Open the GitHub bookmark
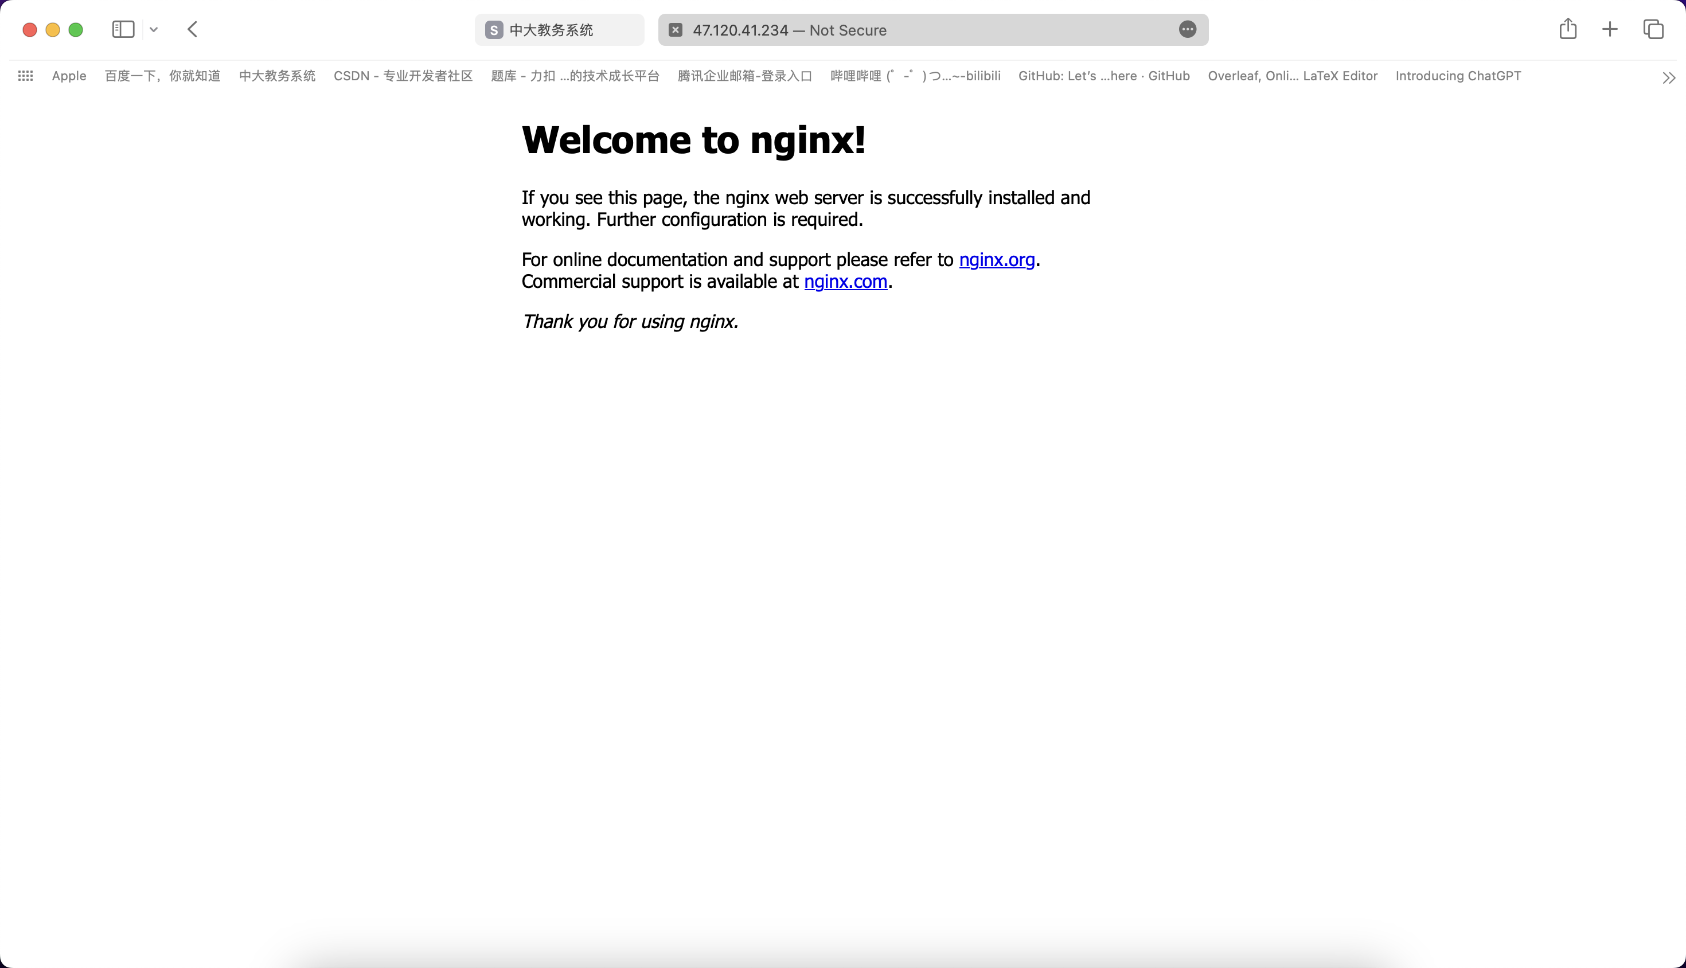Image resolution: width=1686 pixels, height=968 pixels. coord(1103,76)
